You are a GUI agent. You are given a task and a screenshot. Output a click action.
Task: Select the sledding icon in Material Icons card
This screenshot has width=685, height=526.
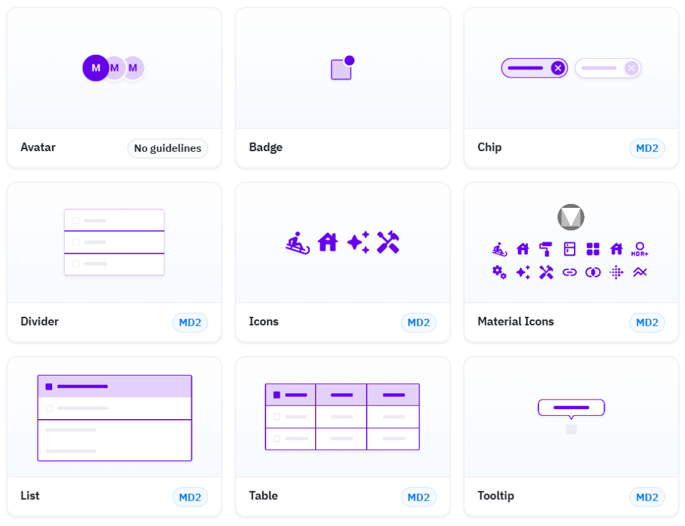pos(499,249)
